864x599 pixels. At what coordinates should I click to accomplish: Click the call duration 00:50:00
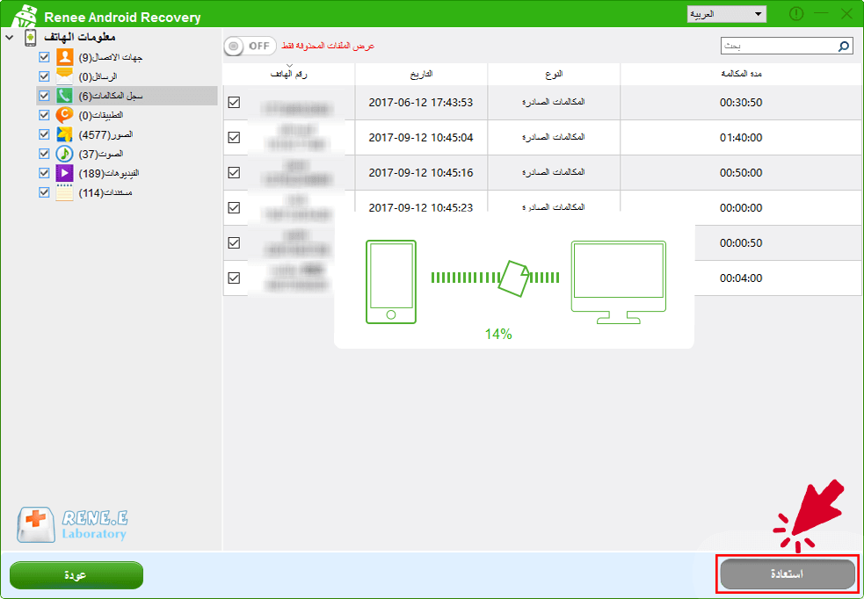tap(741, 173)
